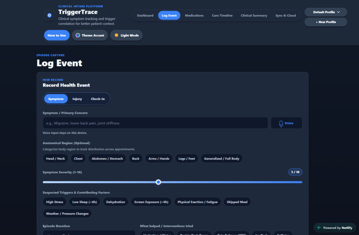Click the Log Event page heading
This screenshot has height=235, width=359.
tap(59, 63)
